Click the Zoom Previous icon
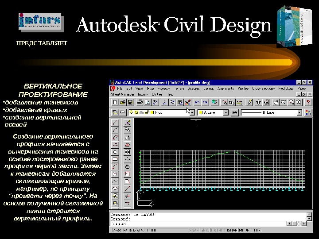The height and width of the screenshot is (239, 319). (299, 102)
